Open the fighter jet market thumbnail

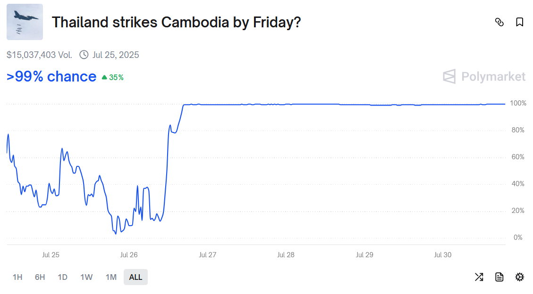[25, 22]
